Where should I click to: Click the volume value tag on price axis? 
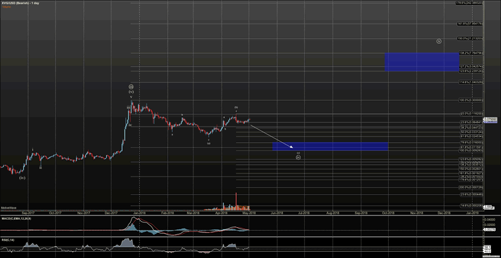coord(488,207)
